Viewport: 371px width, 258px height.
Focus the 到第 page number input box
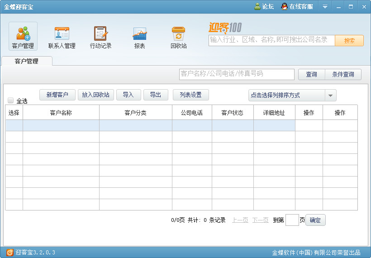[292, 220]
